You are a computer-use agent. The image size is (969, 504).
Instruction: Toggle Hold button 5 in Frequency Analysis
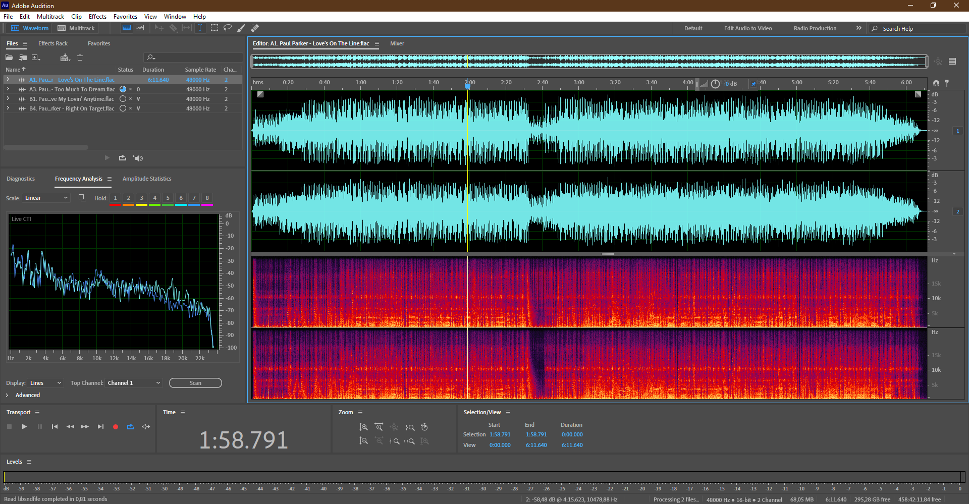click(168, 198)
